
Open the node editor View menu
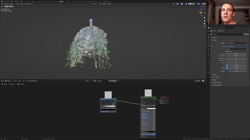tap(16, 81)
